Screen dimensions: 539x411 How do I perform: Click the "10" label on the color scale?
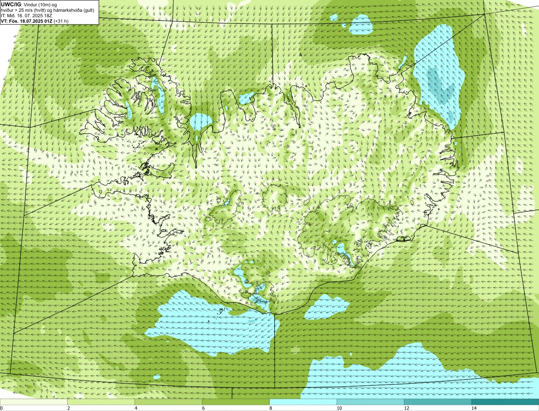pyautogui.click(x=339, y=408)
